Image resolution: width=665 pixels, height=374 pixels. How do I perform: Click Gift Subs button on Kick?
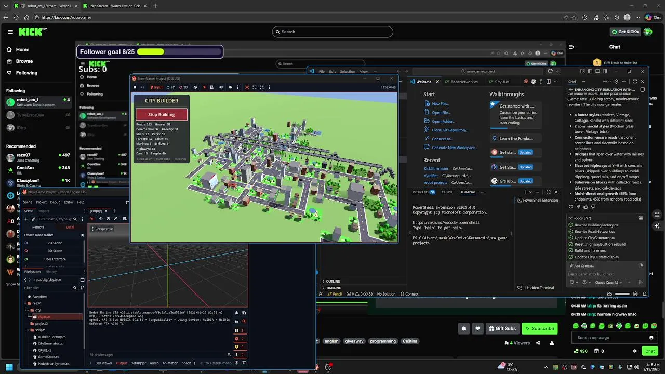[502, 328]
